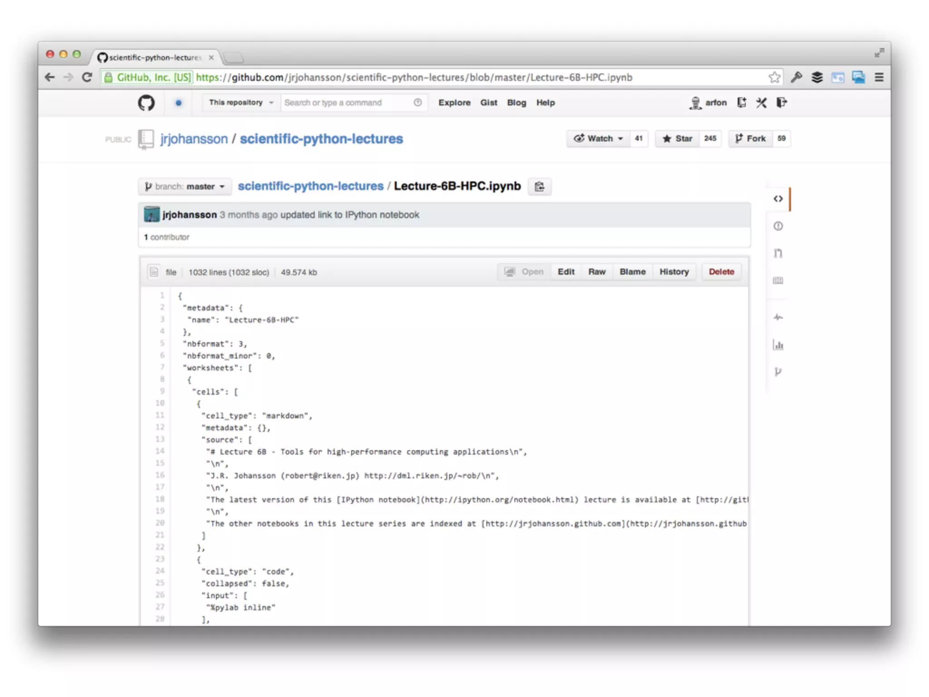Click the Raw button
This screenshot has height=697, width=929.
[597, 272]
